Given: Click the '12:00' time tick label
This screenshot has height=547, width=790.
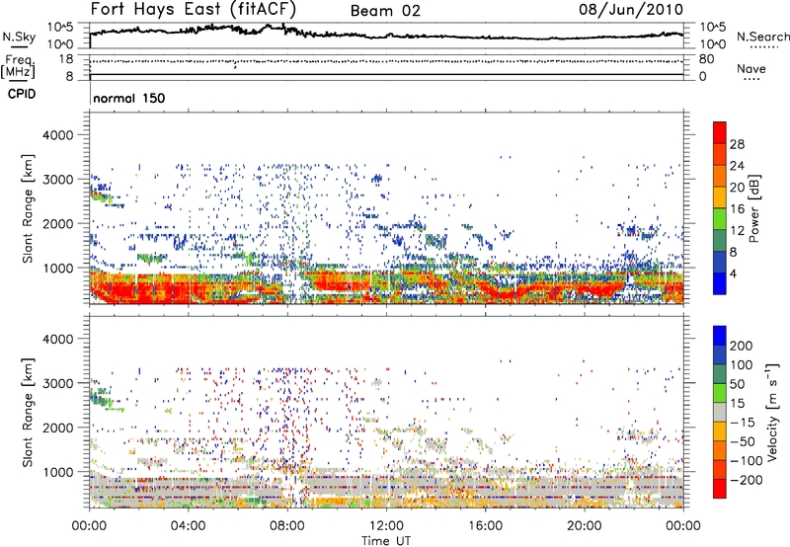Looking at the screenshot, I should click(386, 526).
